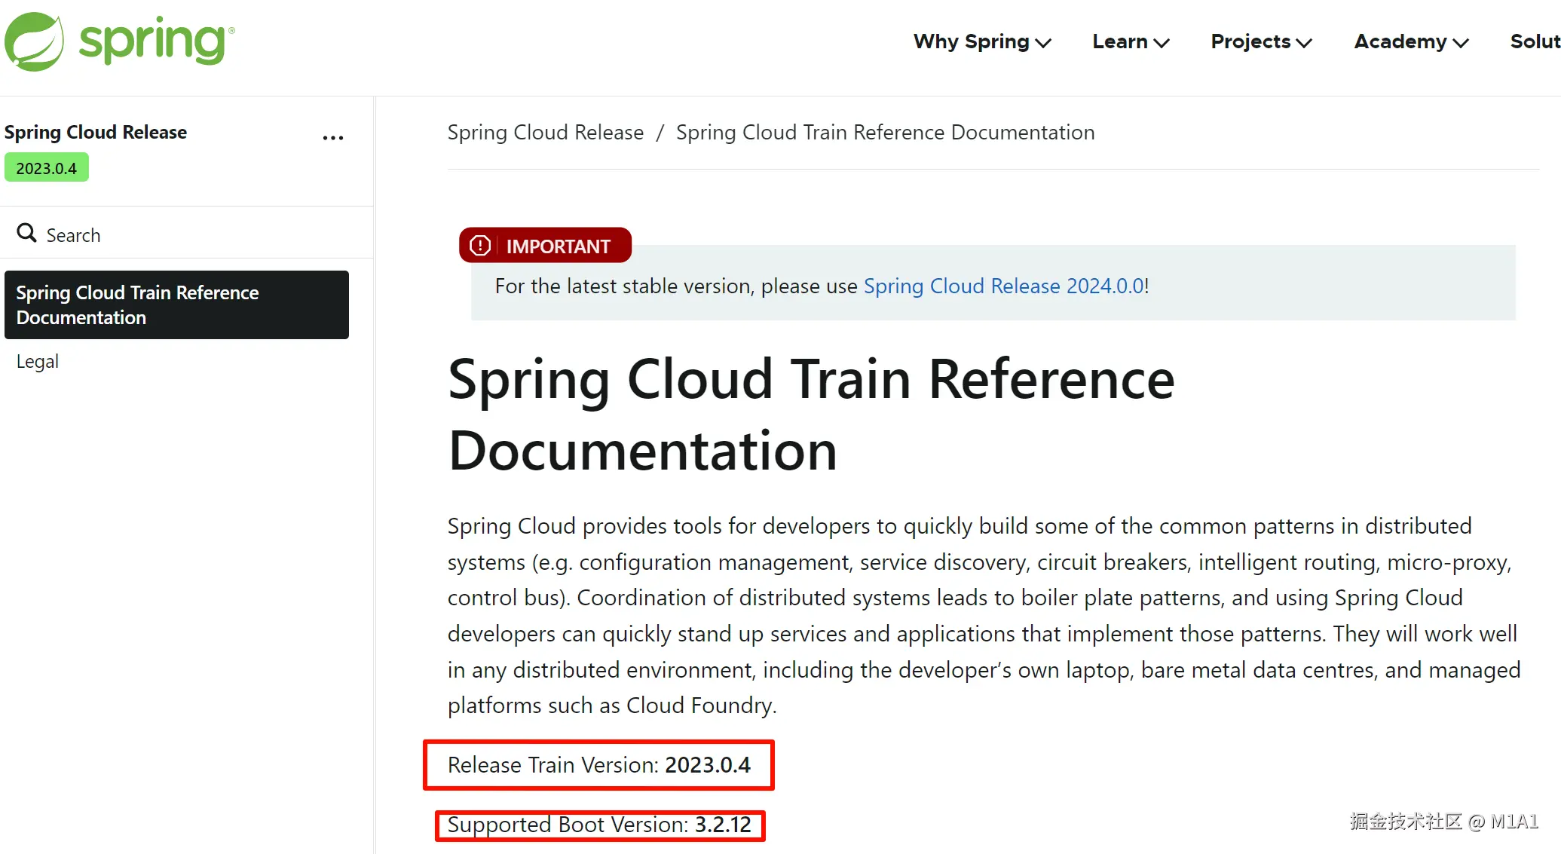Image resolution: width=1561 pixels, height=854 pixels.
Task: Open the Academy menu
Action: [1410, 42]
